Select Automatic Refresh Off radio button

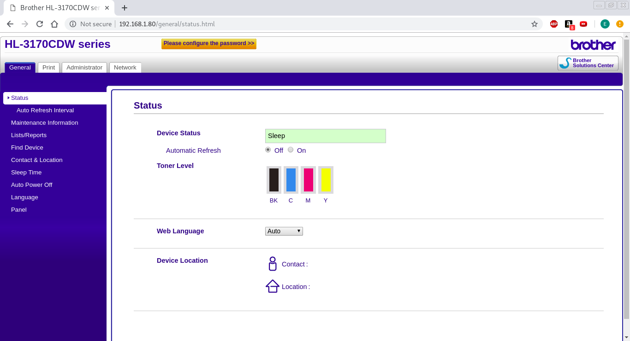click(x=268, y=150)
